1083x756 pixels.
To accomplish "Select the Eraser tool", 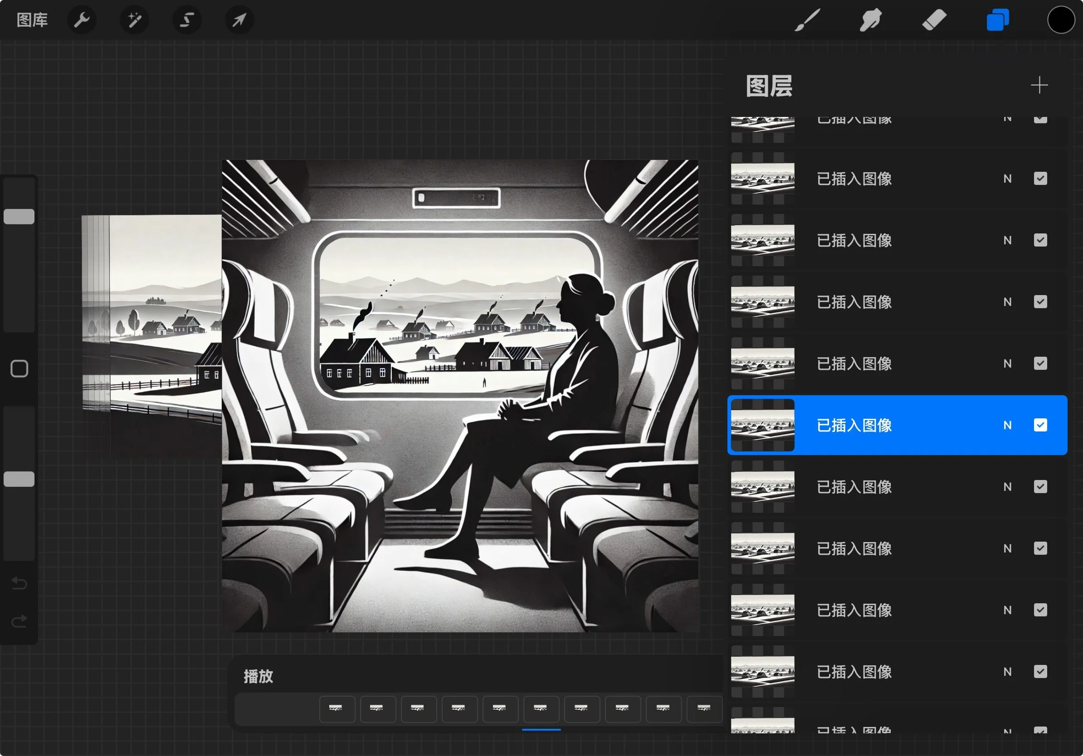I will pyautogui.click(x=934, y=20).
